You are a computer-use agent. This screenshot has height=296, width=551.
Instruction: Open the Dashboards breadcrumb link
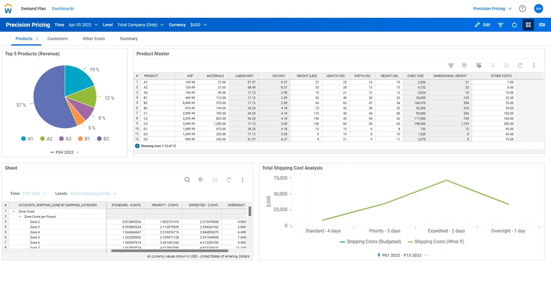coord(63,9)
